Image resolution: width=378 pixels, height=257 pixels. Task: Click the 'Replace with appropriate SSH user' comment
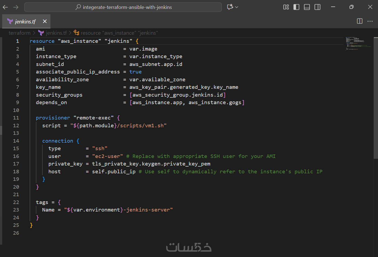click(201, 156)
